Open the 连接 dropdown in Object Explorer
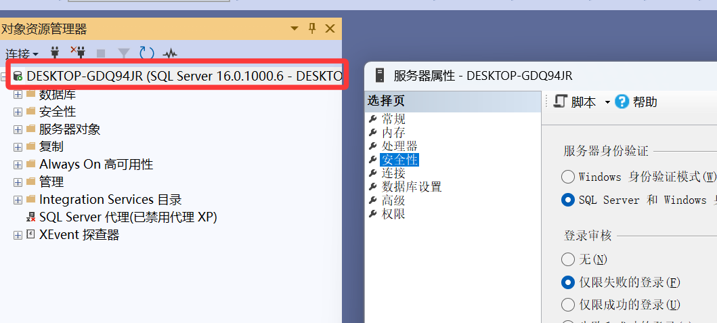717x323 pixels. point(22,54)
